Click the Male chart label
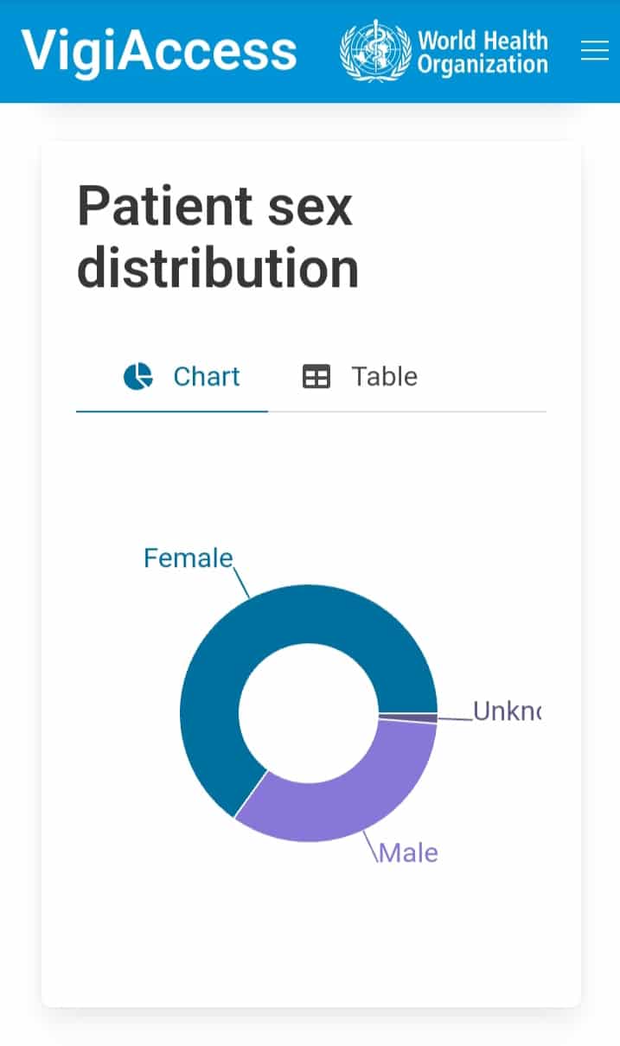620x1046 pixels. (408, 853)
